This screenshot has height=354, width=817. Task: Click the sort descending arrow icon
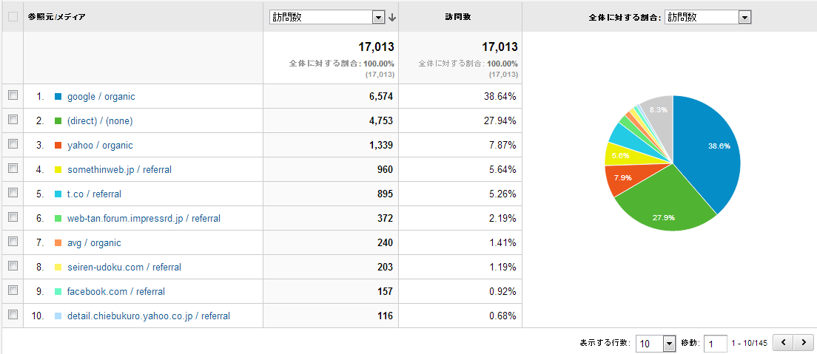click(x=392, y=17)
